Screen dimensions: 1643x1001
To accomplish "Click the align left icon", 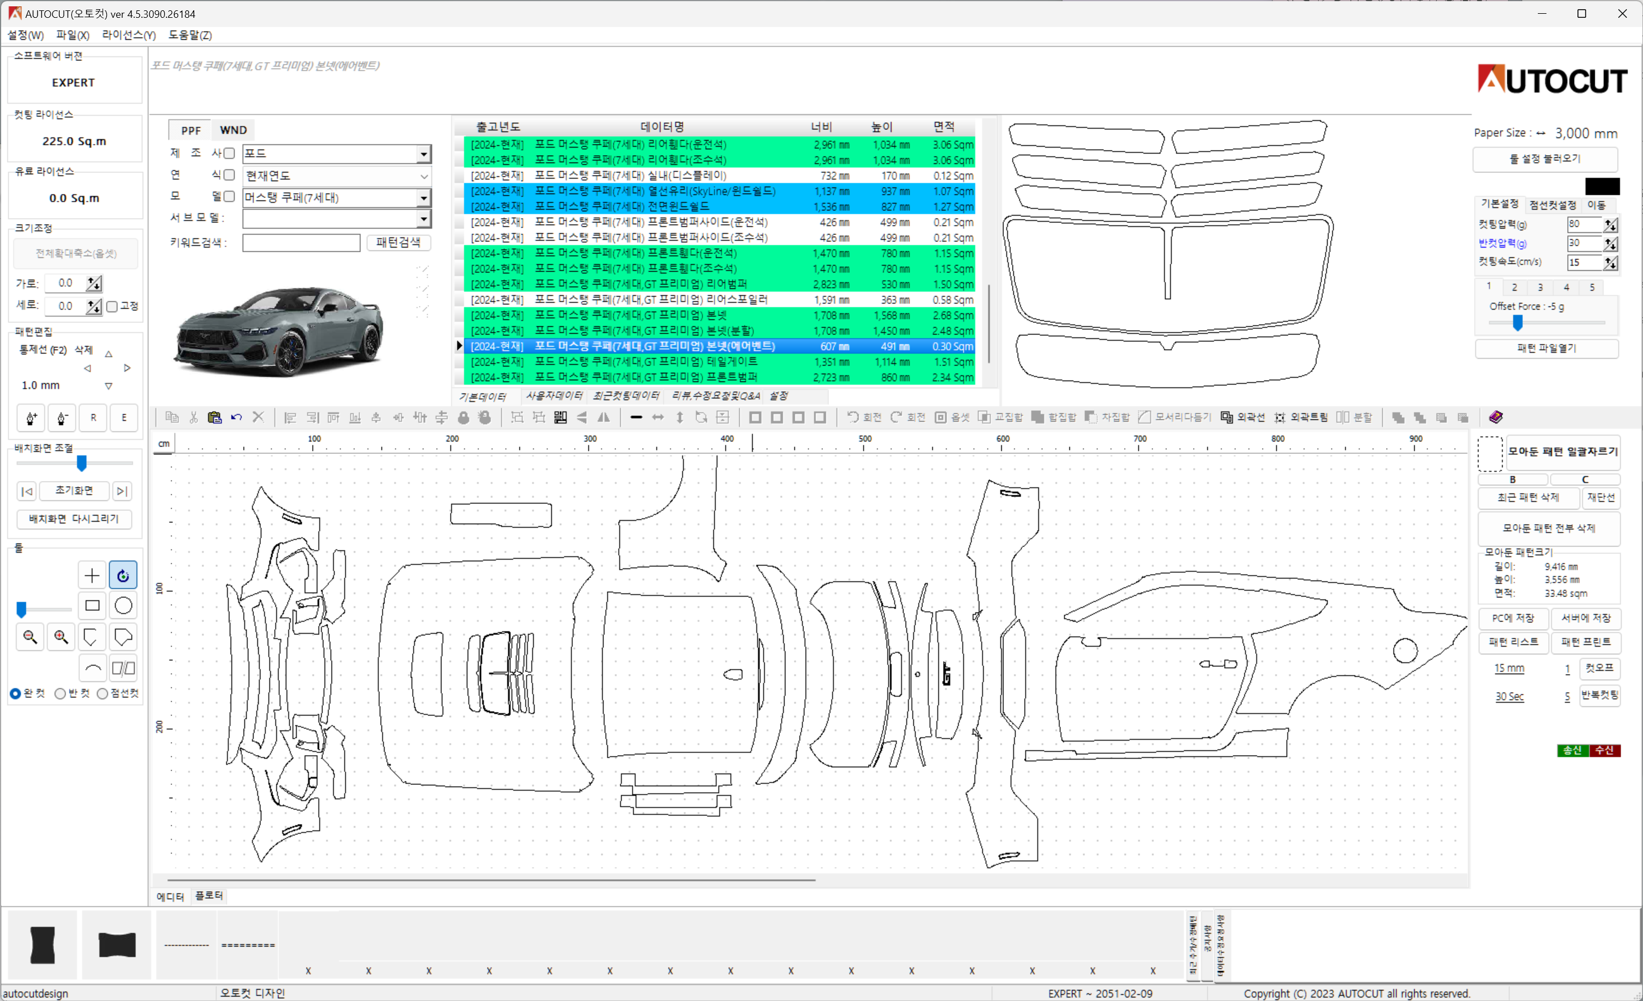I will point(290,418).
